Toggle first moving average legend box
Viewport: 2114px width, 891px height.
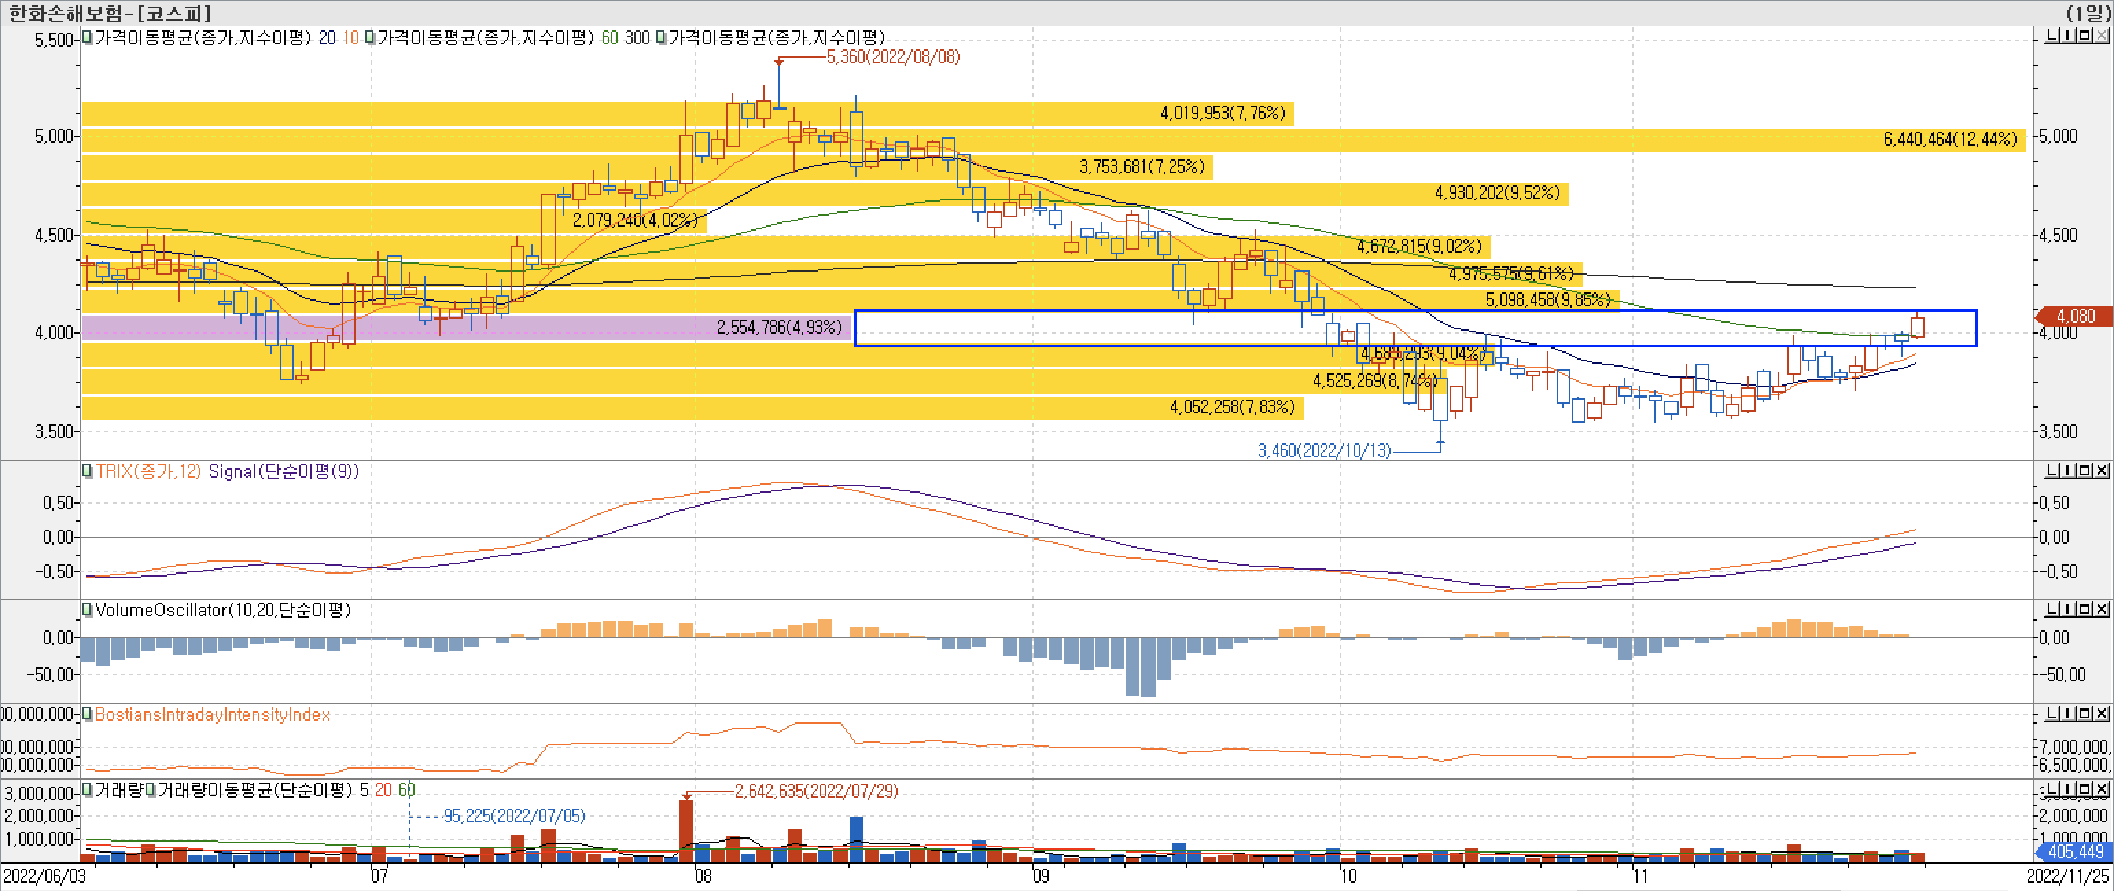pyautogui.click(x=87, y=37)
